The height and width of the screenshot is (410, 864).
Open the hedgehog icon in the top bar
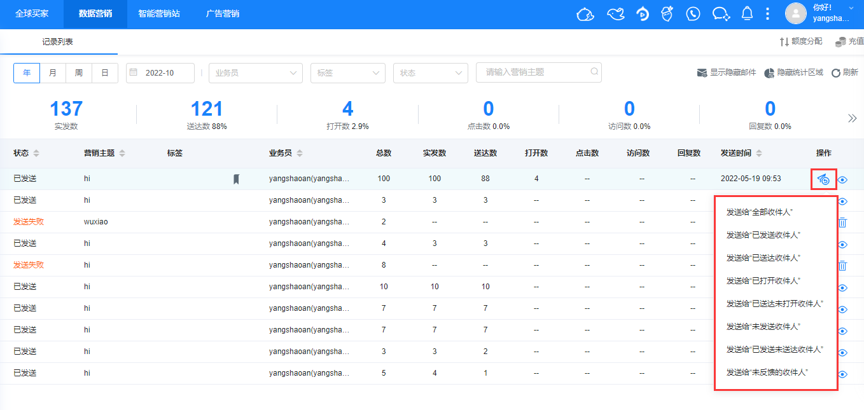click(x=585, y=14)
